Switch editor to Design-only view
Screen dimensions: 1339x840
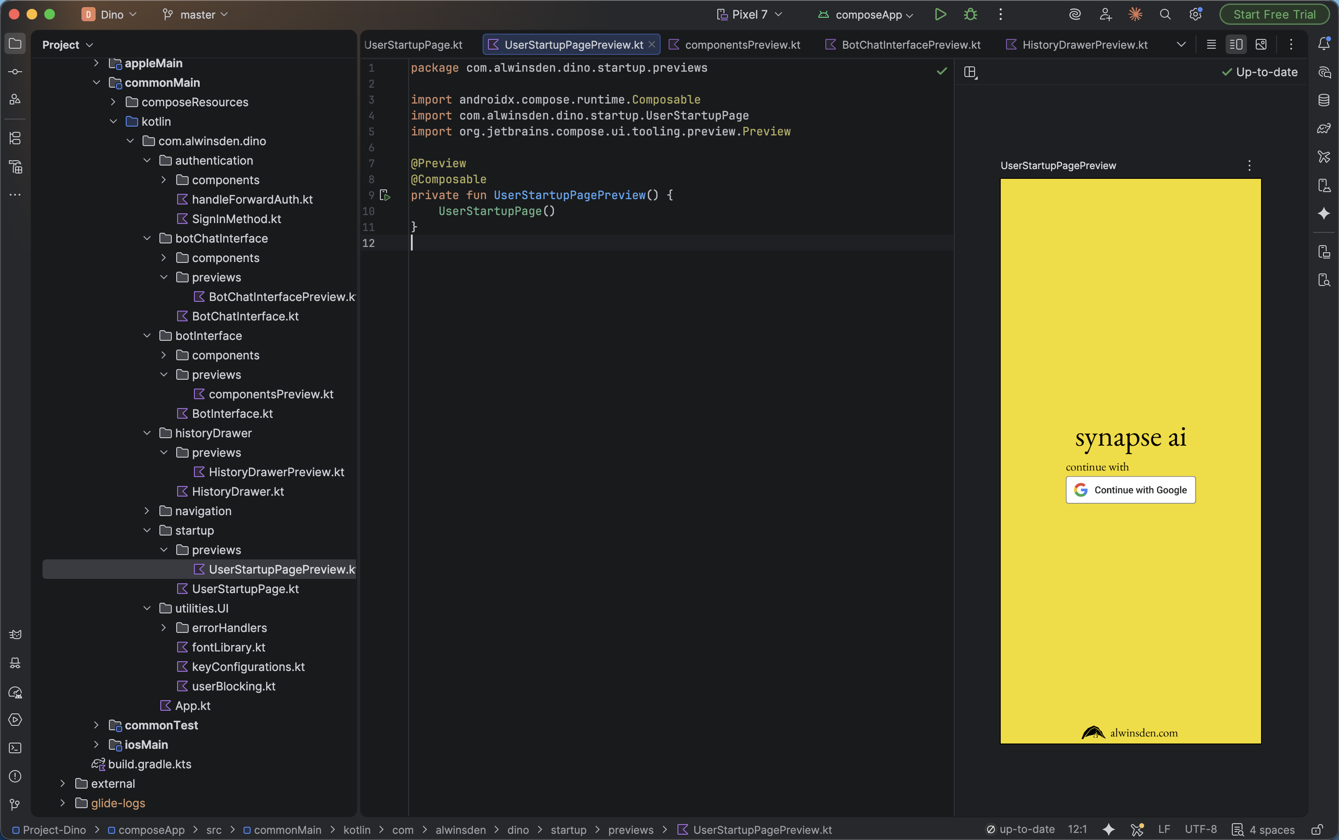[1261, 44]
